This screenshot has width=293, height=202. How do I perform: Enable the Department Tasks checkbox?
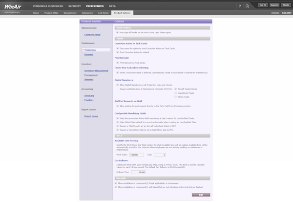point(176,93)
